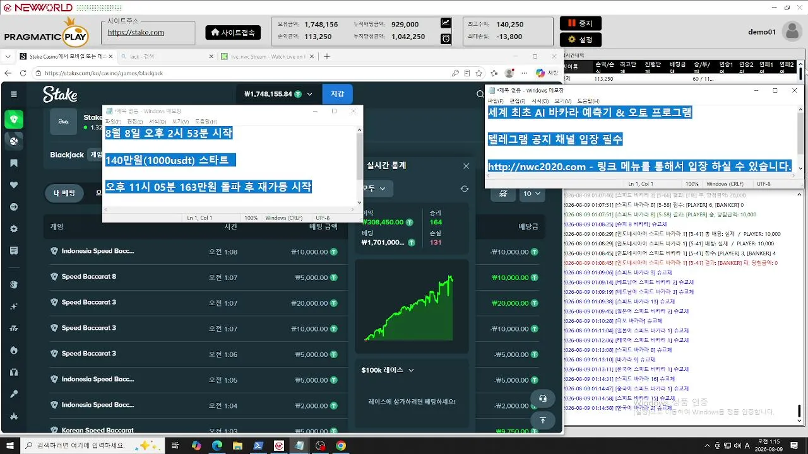Open Chrome from the taskbar
Image resolution: width=808 pixels, height=454 pixels.
click(x=340, y=446)
